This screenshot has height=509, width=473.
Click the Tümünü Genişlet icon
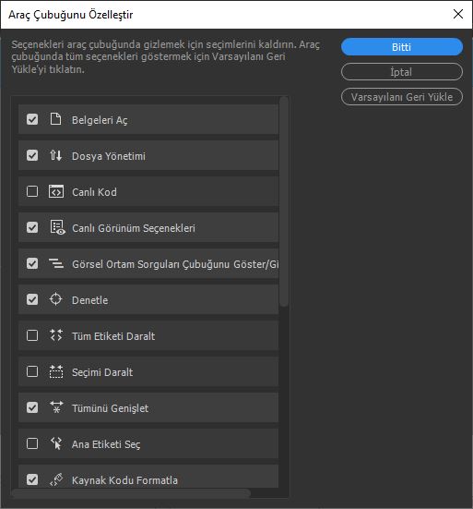point(56,407)
